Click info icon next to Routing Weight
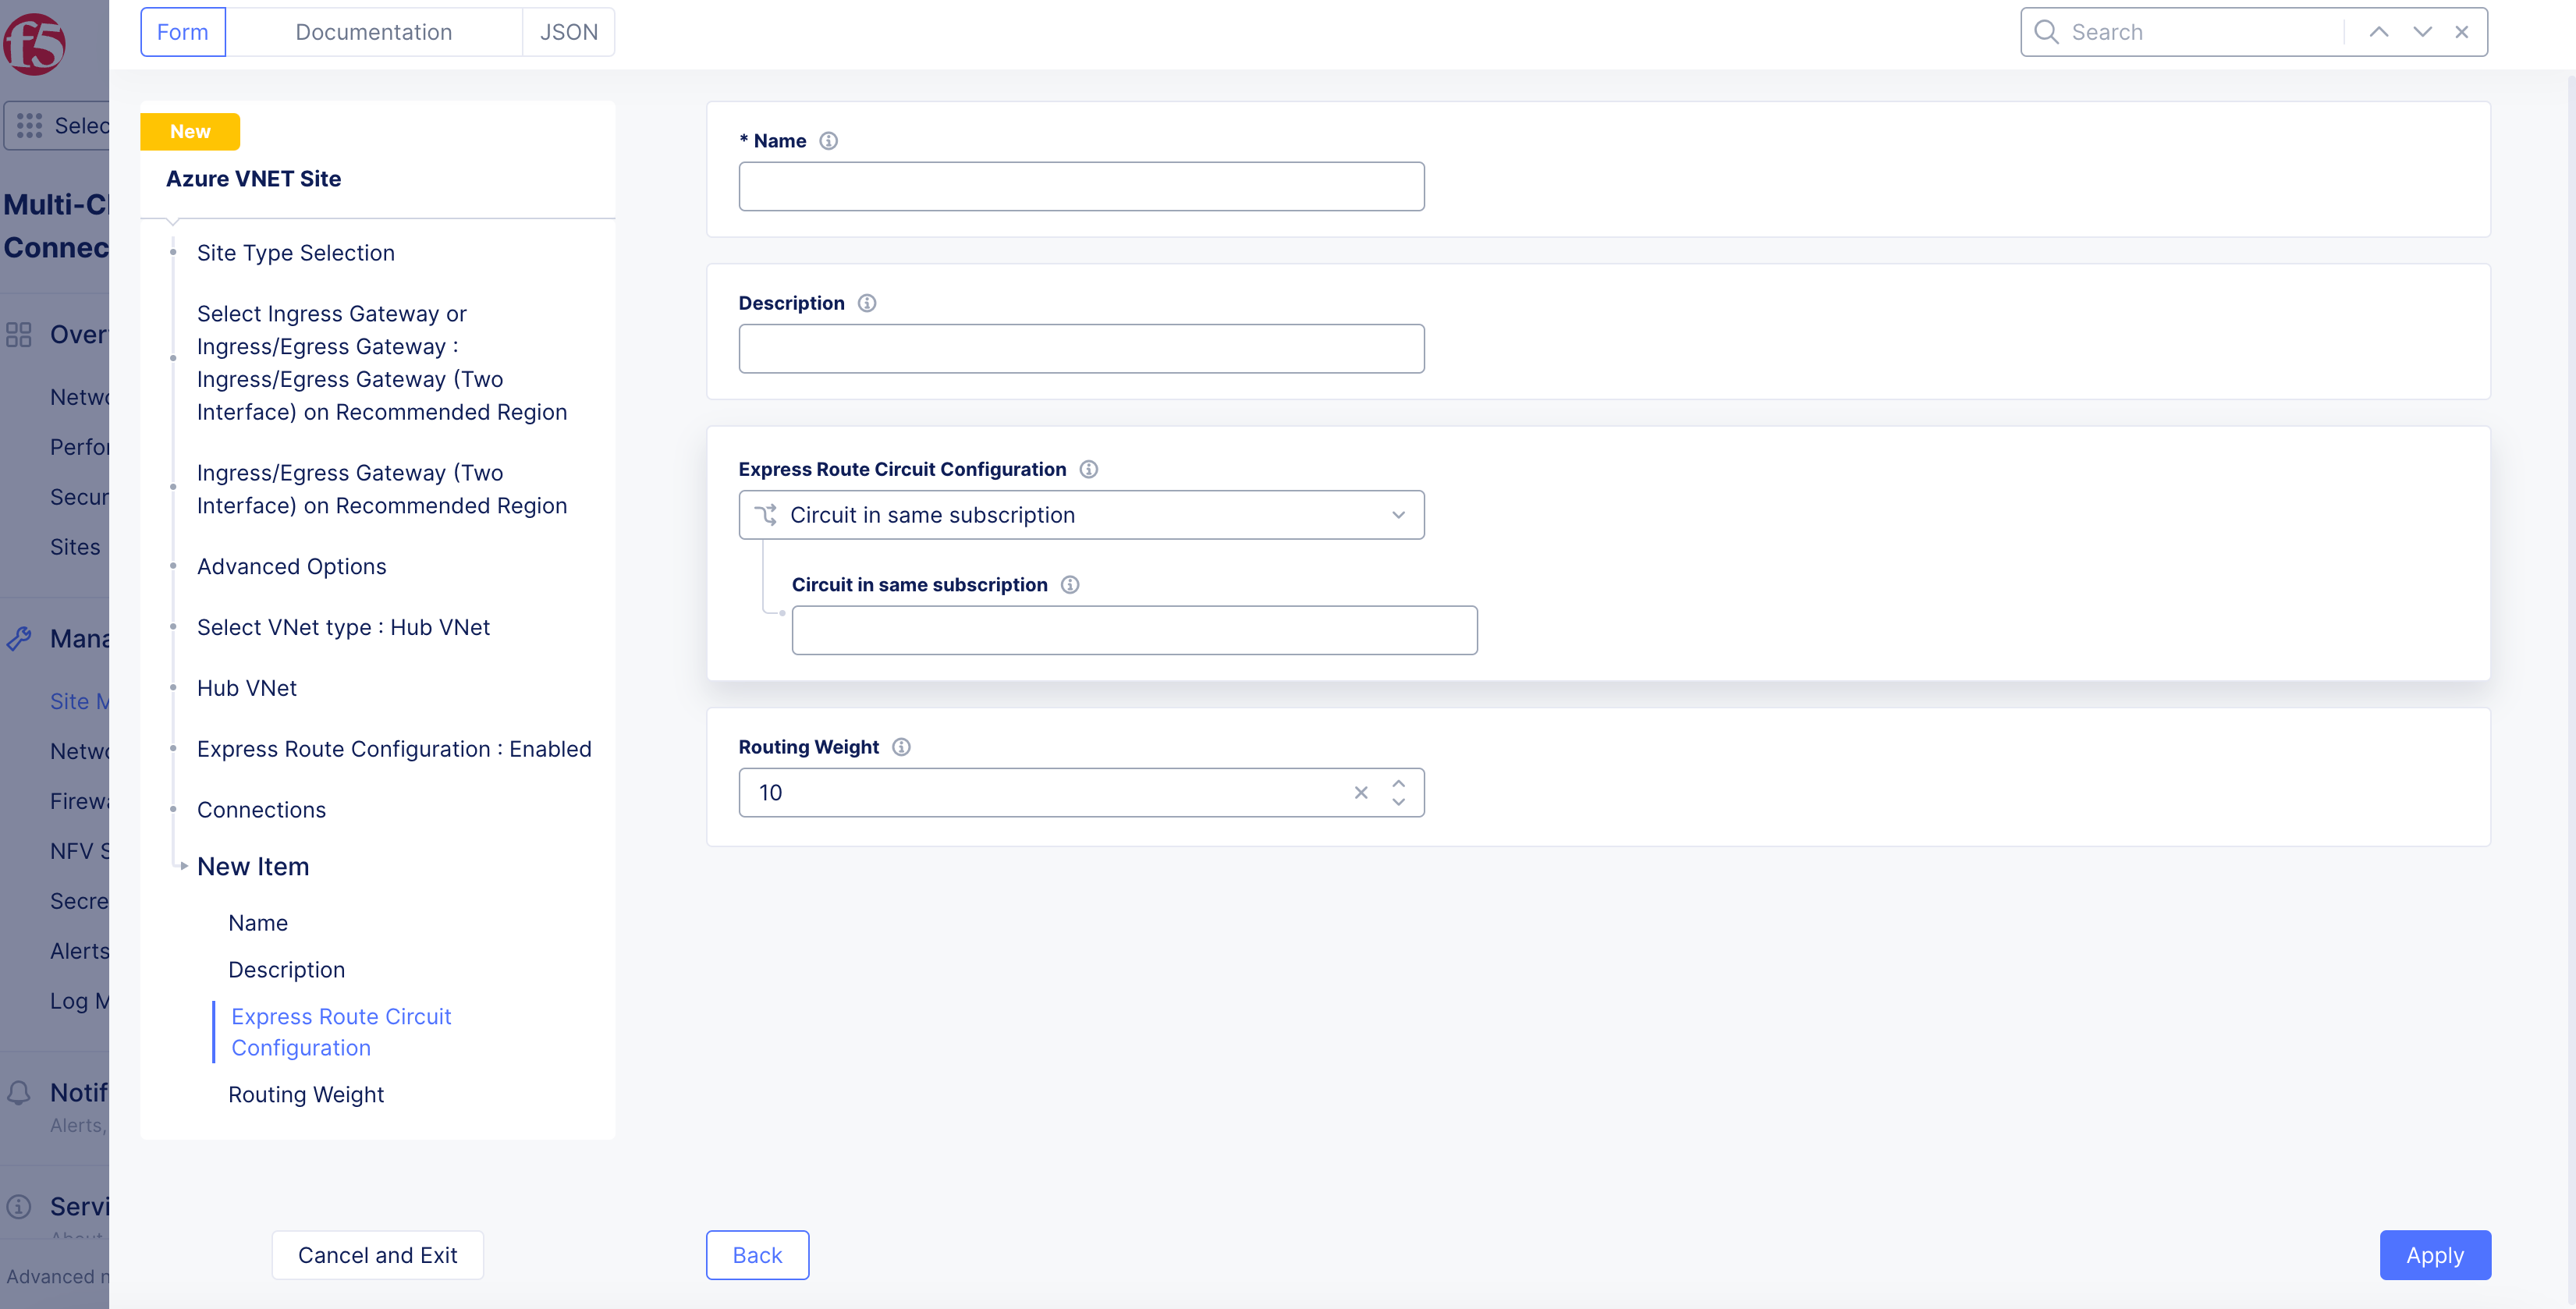 coord(901,747)
